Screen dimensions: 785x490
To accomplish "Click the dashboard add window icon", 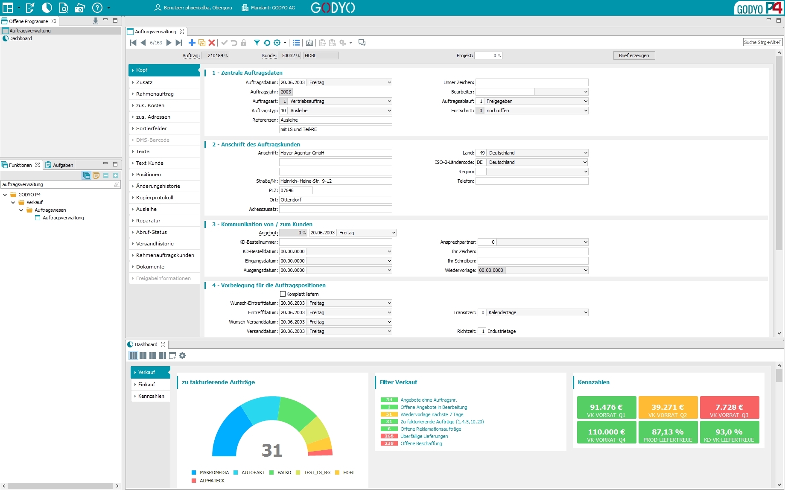I will (x=172, y=356).
